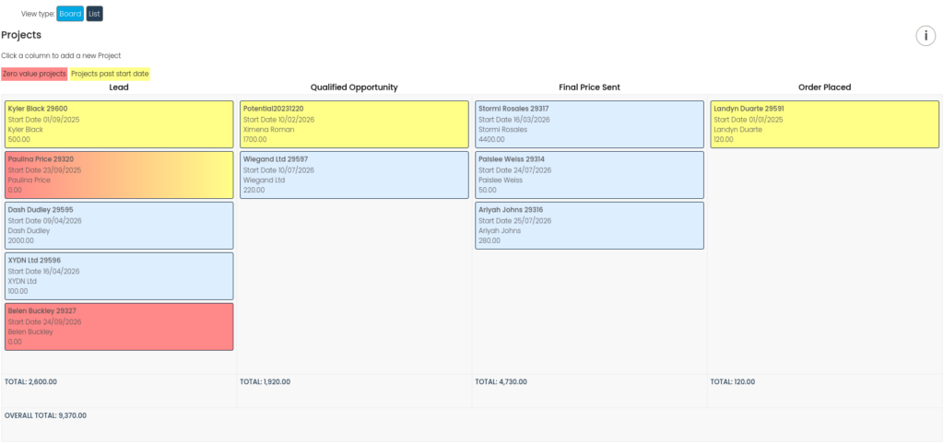
Task: Open the Stormi Rosales 29317 project card
Action: (589, 124)
